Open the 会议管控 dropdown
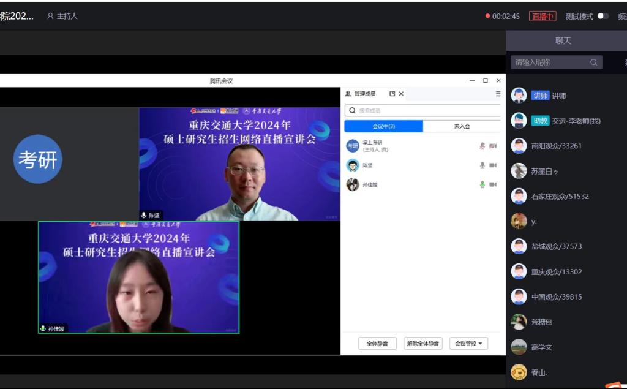Screen dimensions: 627x389 click(x=468, y=344)
